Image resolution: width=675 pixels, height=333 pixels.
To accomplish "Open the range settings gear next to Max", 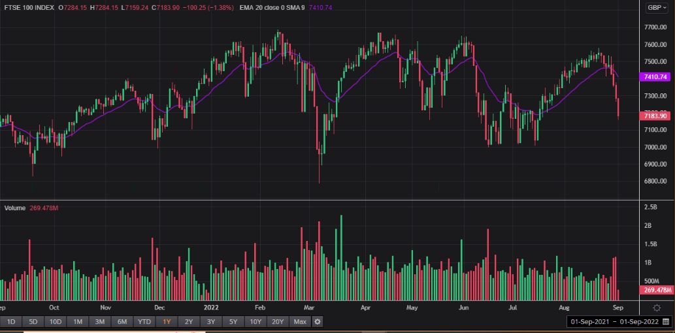I will pyautogui.click(x=318, y=322).
